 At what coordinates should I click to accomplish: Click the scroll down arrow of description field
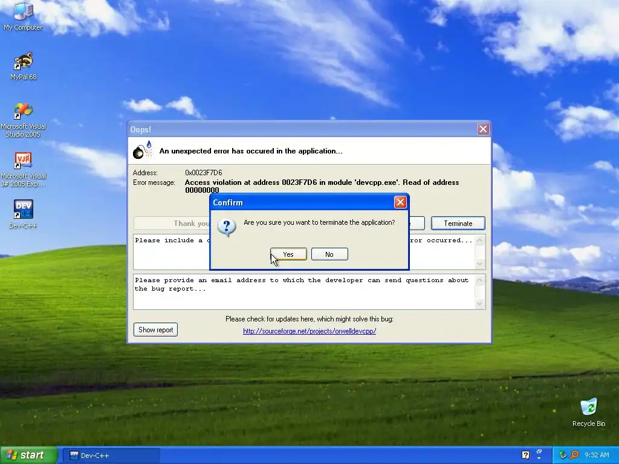click(480, 263)
